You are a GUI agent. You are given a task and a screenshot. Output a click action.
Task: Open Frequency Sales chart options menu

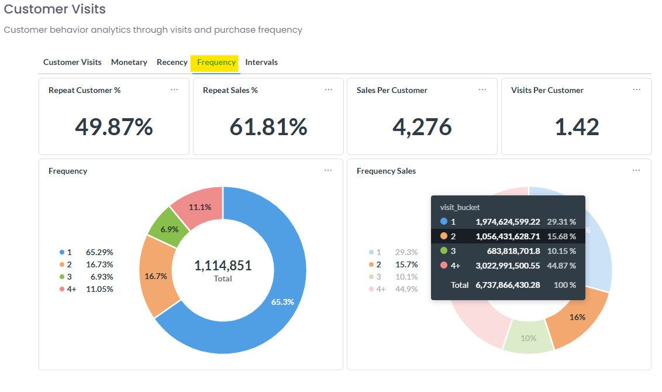coord(636,170)
